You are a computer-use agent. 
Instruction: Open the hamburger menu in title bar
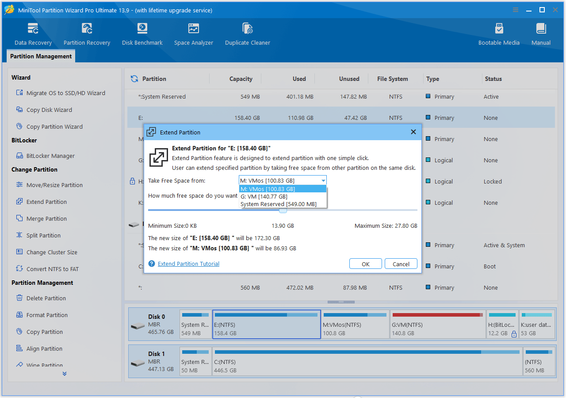click(516, 10)
